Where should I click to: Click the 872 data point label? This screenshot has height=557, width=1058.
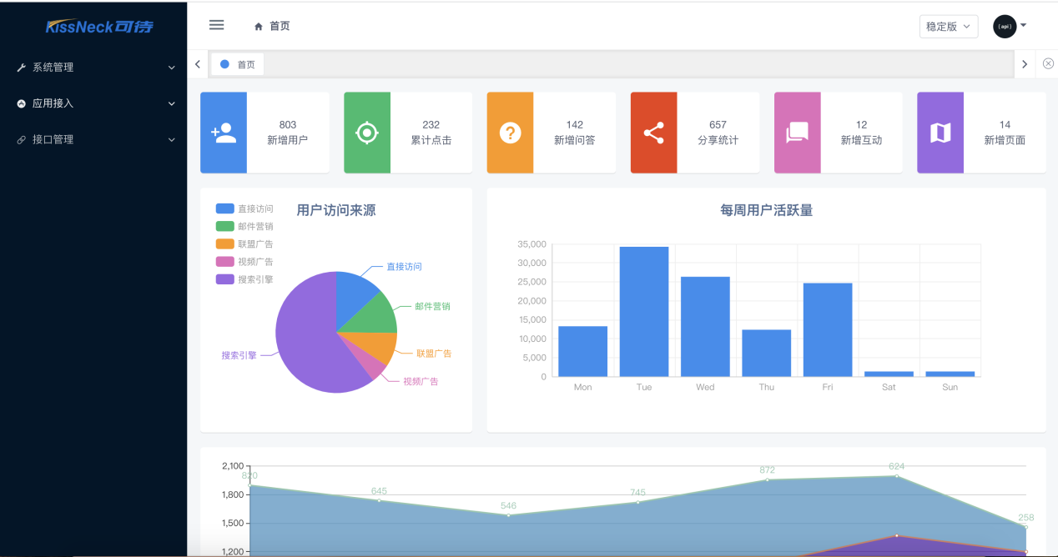pyautogui.click(x=767, y=470)
